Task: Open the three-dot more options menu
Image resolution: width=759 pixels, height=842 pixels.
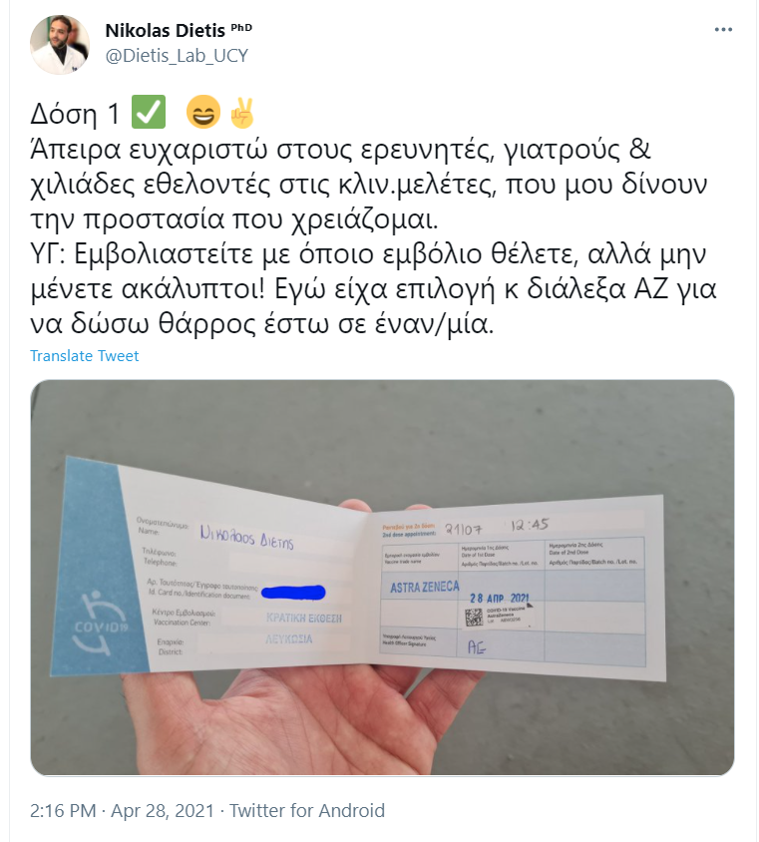Action: (x=723, y=30)
